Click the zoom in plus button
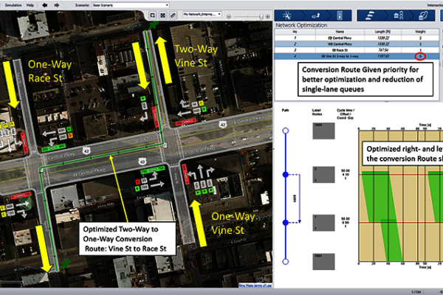This screenshot has width=443, height=295. (x=267, y=17)
